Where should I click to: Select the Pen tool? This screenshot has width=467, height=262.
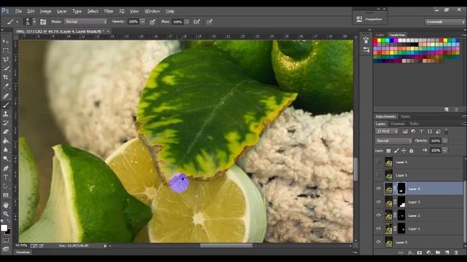[6, 168]
